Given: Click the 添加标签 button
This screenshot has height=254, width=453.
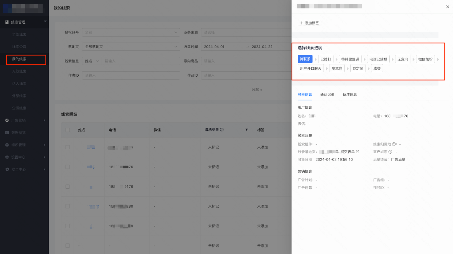Looking at the screenshot, I should [310, 23].
